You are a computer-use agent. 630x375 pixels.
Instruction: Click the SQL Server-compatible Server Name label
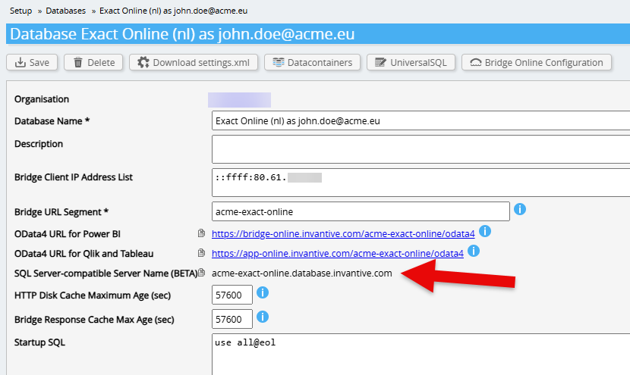click(x=106, y=273)
